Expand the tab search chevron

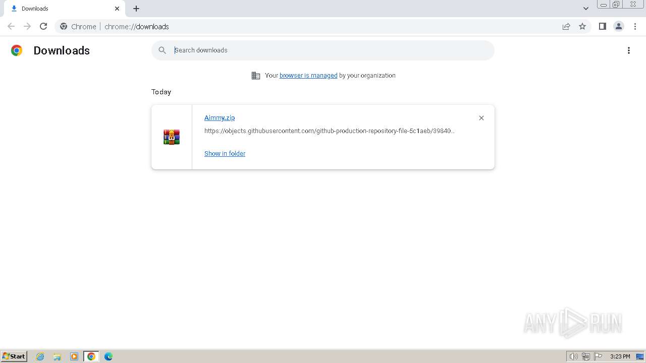point(586,9)
